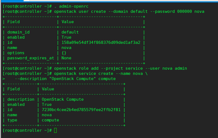
Task: Click the "Field" header of the first table
Action: point(13,22)
